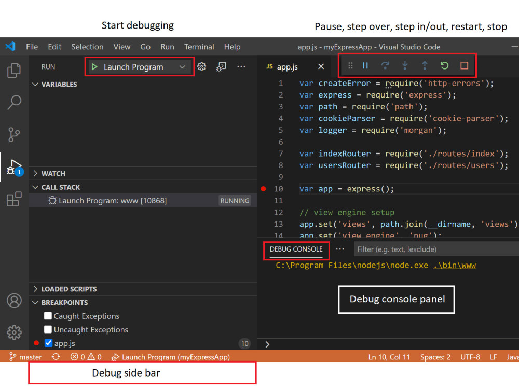Open the Extensions view
The image size is (519, 389).
(x=14, y=199)
